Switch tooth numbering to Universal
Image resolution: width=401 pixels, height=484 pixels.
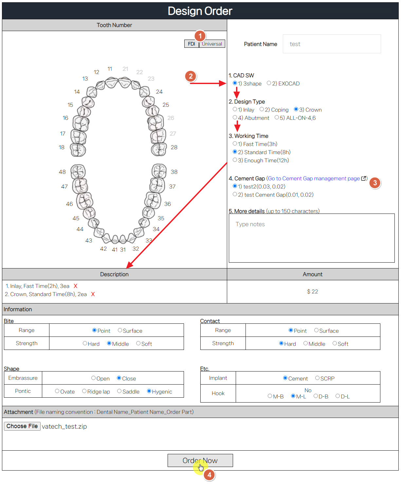tap(212, 44)
